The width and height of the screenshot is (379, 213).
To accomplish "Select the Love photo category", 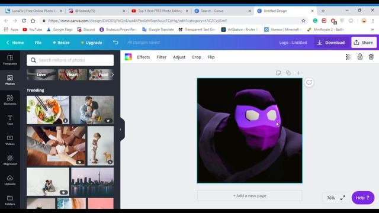I will click(41, 75).
